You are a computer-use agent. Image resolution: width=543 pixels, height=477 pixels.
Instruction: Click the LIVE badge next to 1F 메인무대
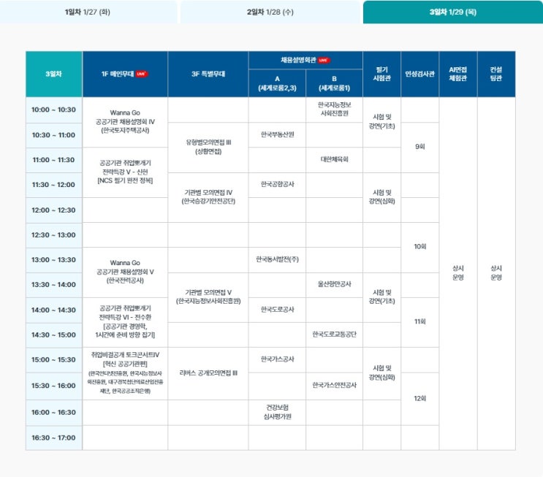[141, 74]
